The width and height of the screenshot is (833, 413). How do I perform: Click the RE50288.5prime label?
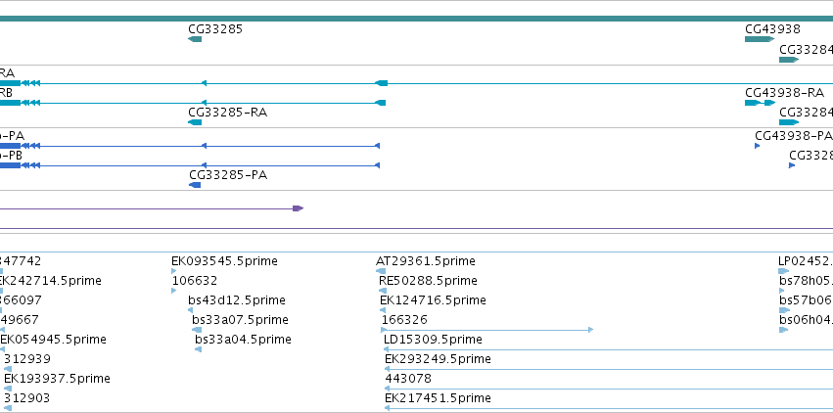[428, 280]
